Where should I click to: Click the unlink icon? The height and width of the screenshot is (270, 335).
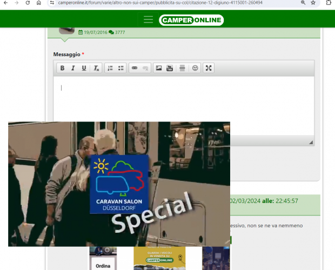(x=145, y=68)
